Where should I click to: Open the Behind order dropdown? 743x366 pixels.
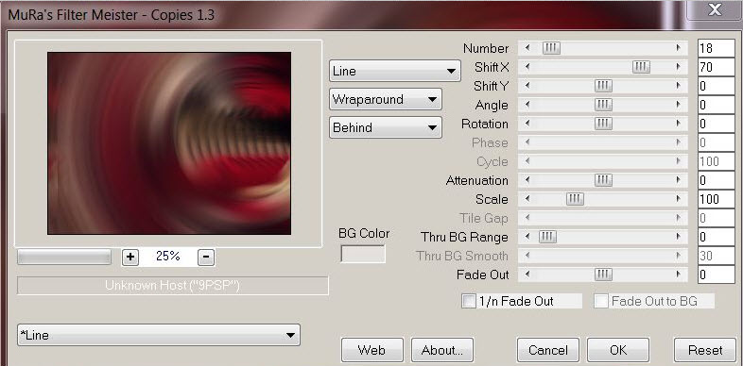386,127
